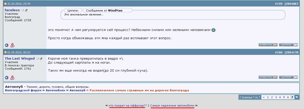This screenshot has height=109, width=304.
Task: Go to page 1 of thread
Action: (268, 97)
